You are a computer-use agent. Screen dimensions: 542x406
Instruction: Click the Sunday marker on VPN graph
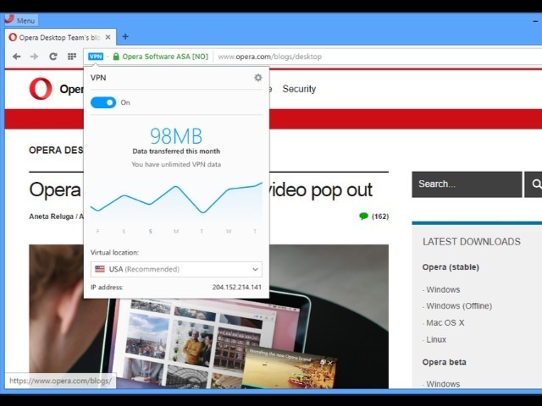[151, 231]
